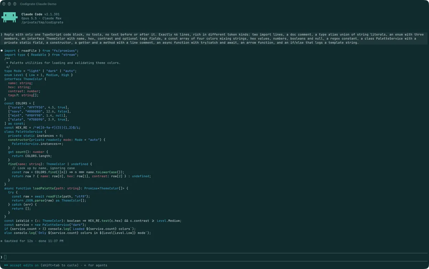Click the accept edits on mode indicator
Image resolution: width=429 pixels, height=269 pixels.
coord(24,265)
